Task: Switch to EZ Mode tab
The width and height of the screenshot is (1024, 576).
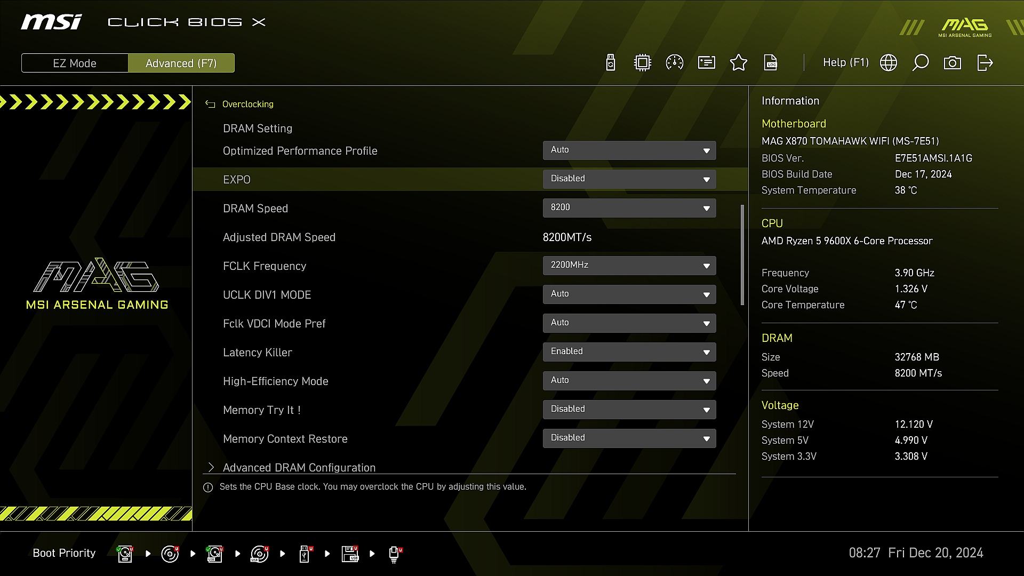Action: 75,63
